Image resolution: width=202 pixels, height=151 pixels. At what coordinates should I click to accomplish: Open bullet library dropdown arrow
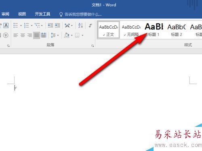pos(21,25)
